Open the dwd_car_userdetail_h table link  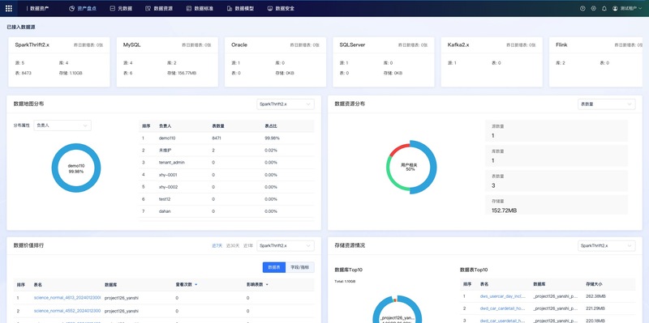click(503, 321)
